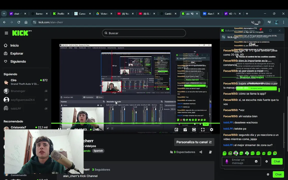Click the Buscar search field
The image size is (288, 180).
click(x=144, y=33)
